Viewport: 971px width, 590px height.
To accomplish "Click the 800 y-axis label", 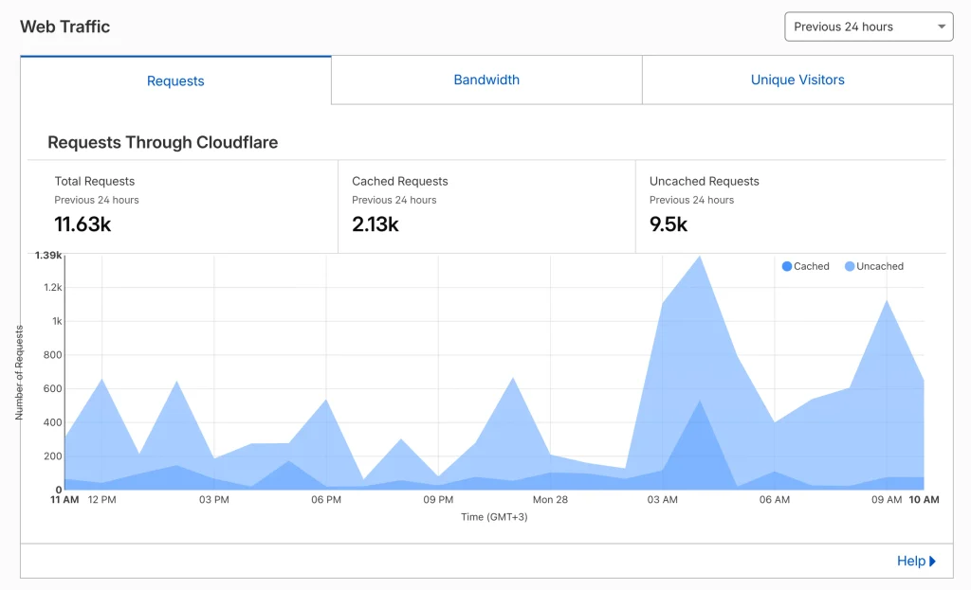I will click(x=53, y=355).
